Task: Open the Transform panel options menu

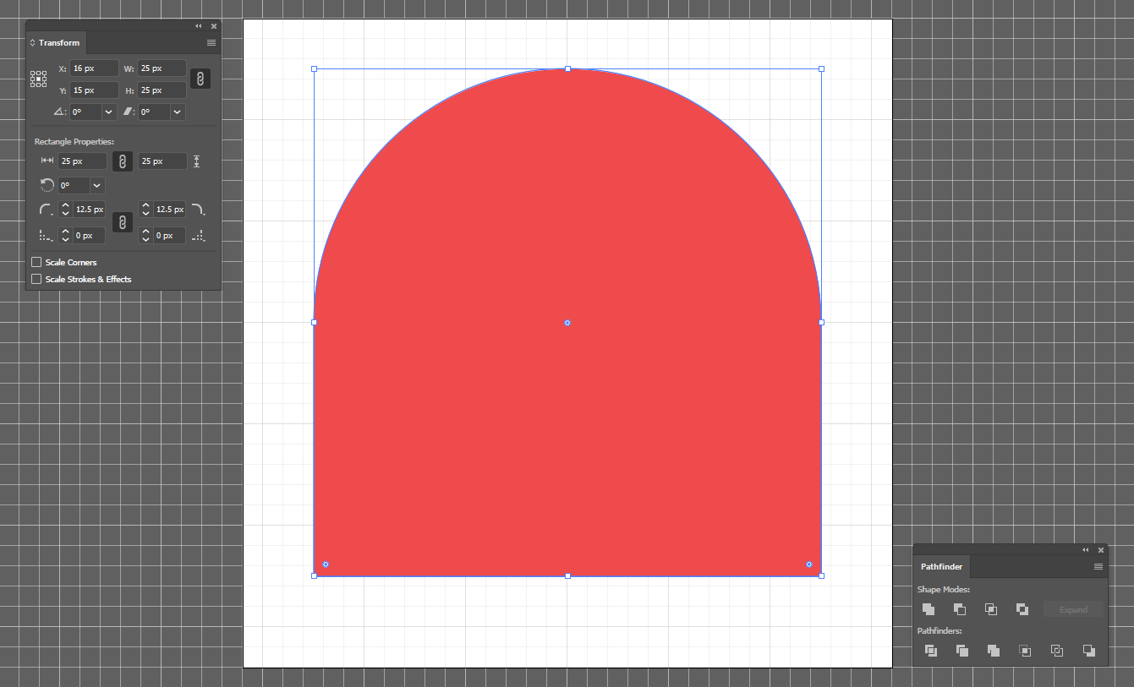Action: click(211, 43)
